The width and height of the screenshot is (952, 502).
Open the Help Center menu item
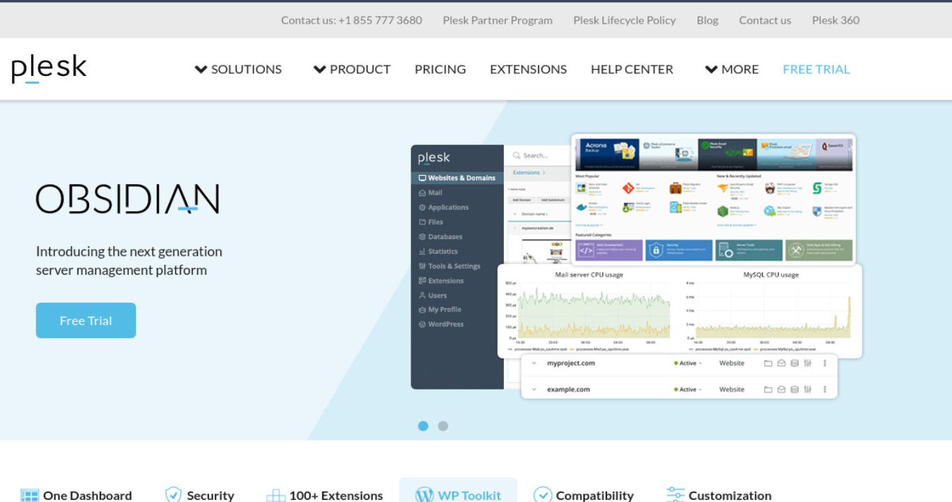click(632, 69)
